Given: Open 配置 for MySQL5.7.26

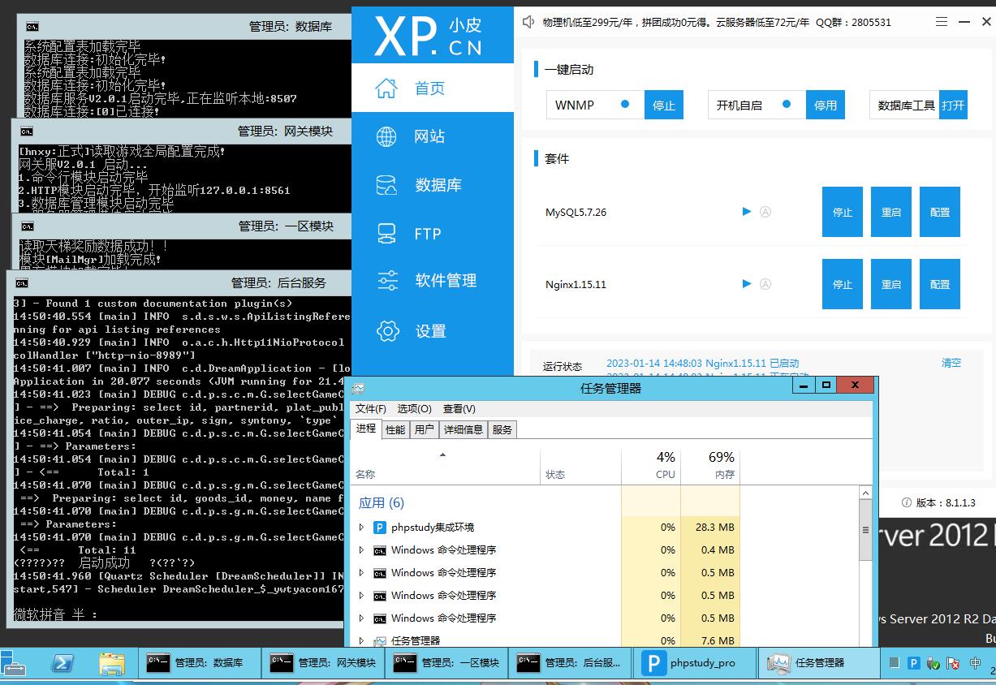Looking at the screenshot, I should 940,212.
